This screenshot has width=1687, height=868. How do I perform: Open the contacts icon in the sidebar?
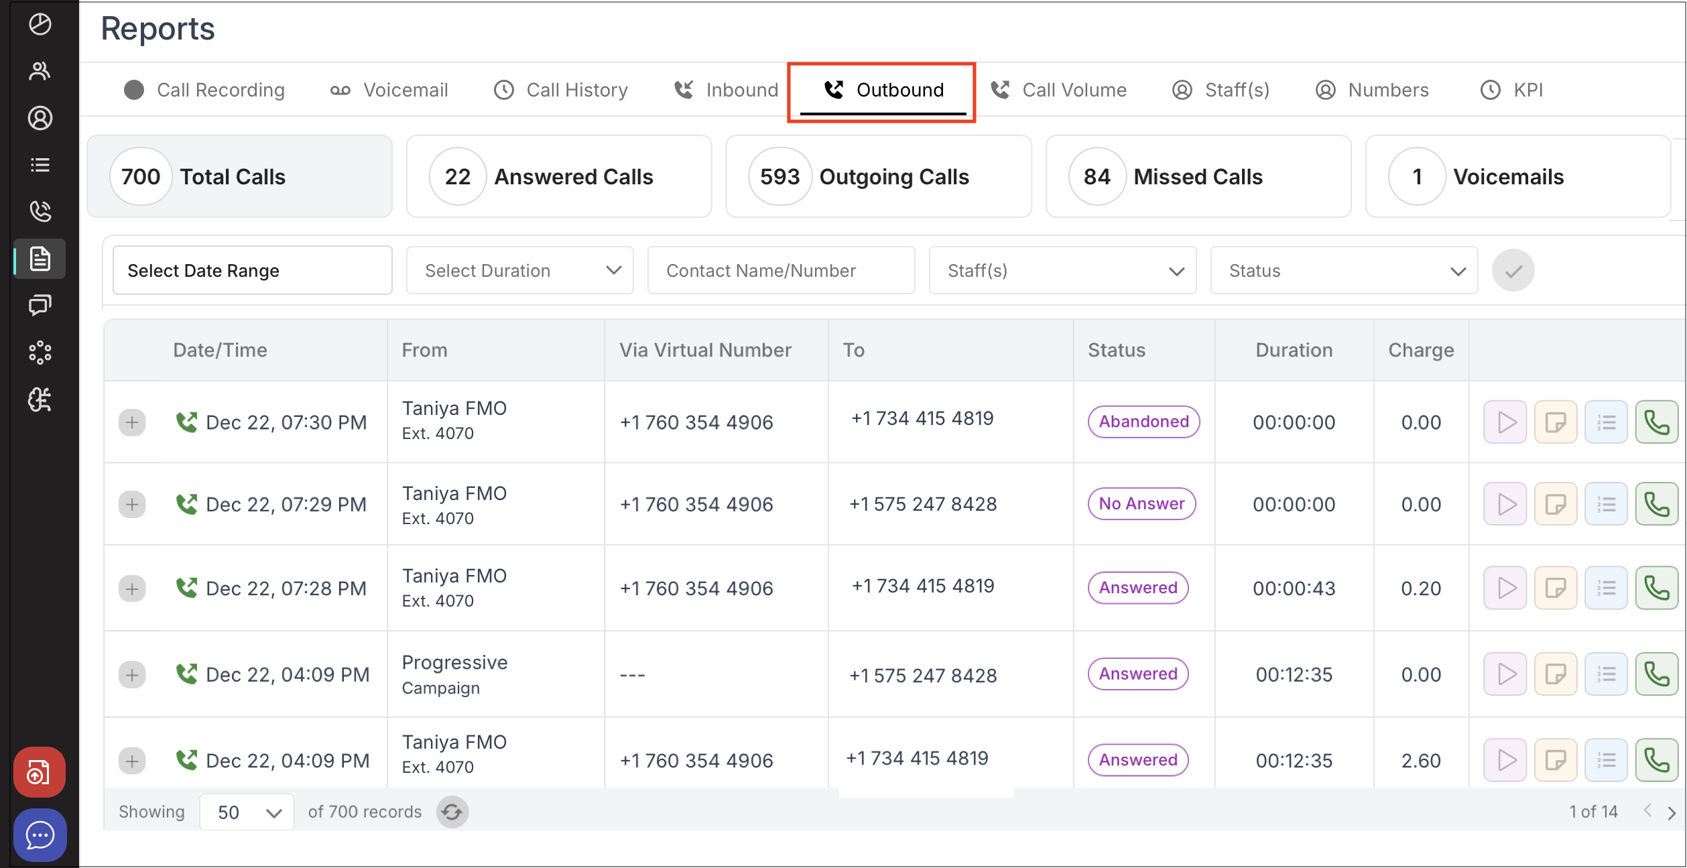pos(40,71)
